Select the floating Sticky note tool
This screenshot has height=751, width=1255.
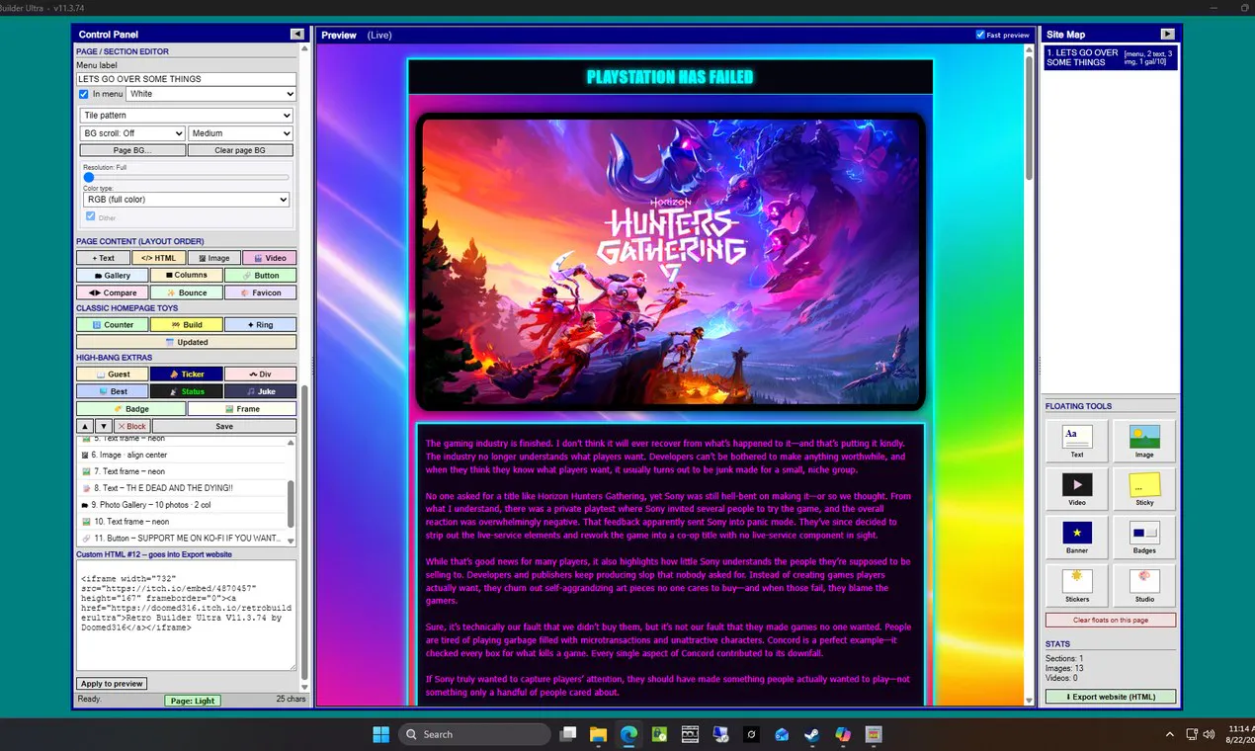point(1144,488)
